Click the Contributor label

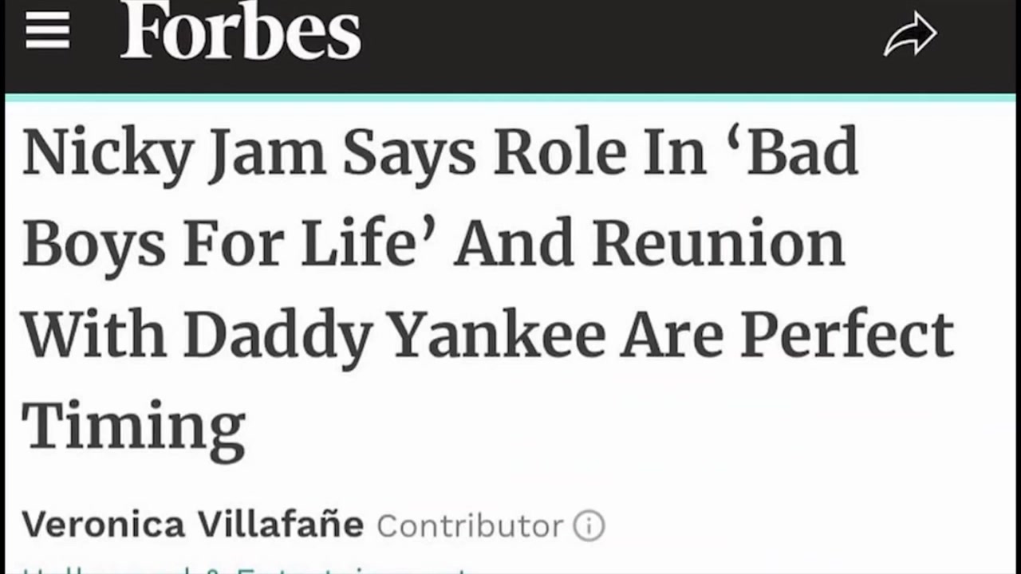tap(470, 526)
